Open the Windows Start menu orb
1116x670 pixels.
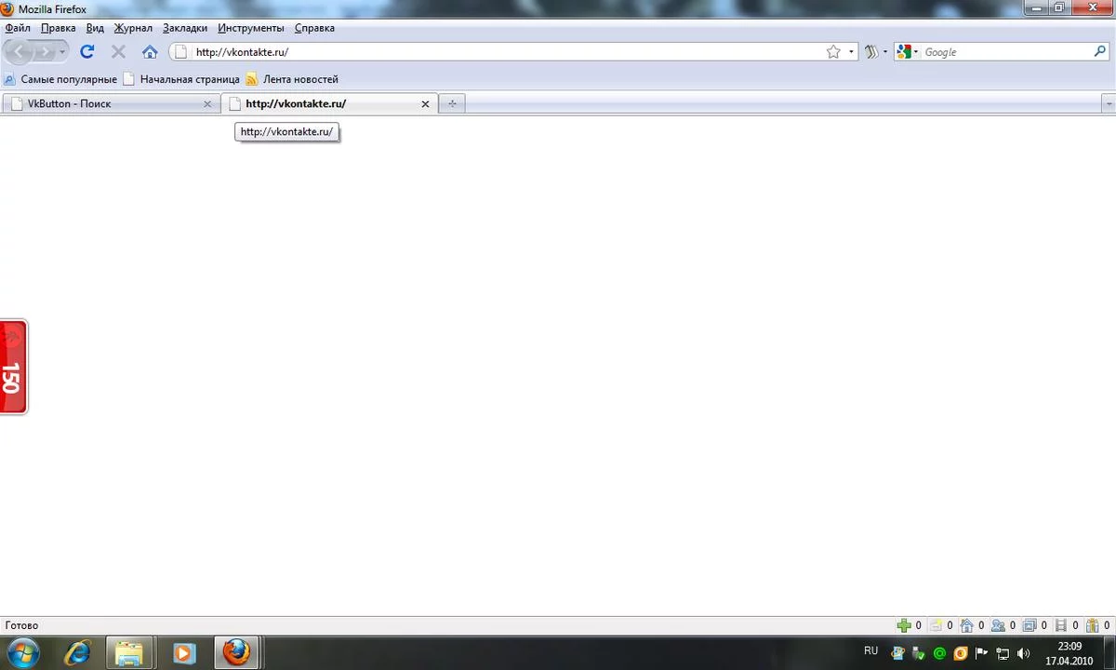coord(22,652)
